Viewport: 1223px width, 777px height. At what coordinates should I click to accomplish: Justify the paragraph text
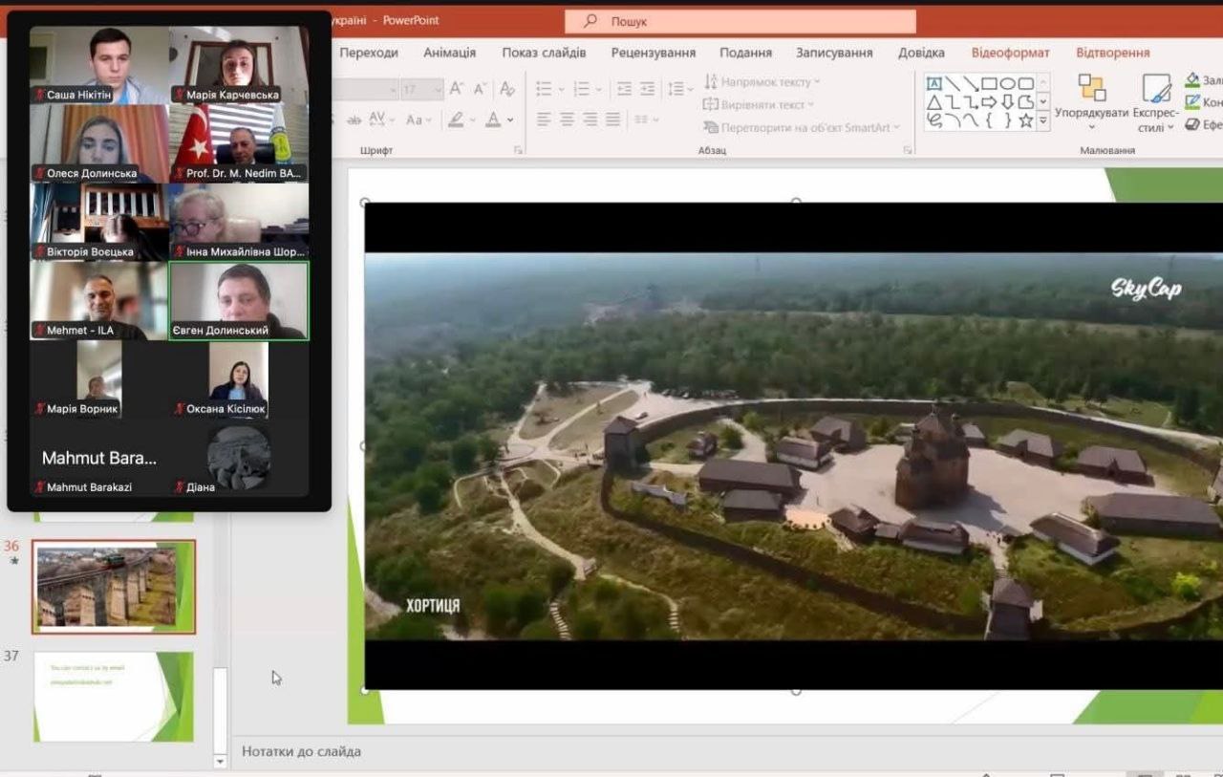(612, 119)
